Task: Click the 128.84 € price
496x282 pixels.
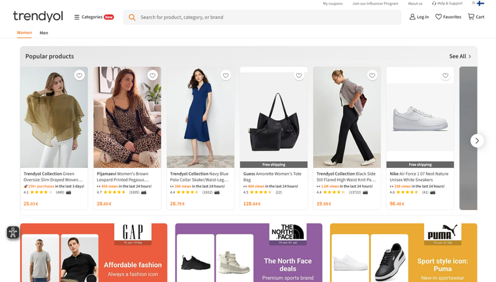Action: point(252,204)
